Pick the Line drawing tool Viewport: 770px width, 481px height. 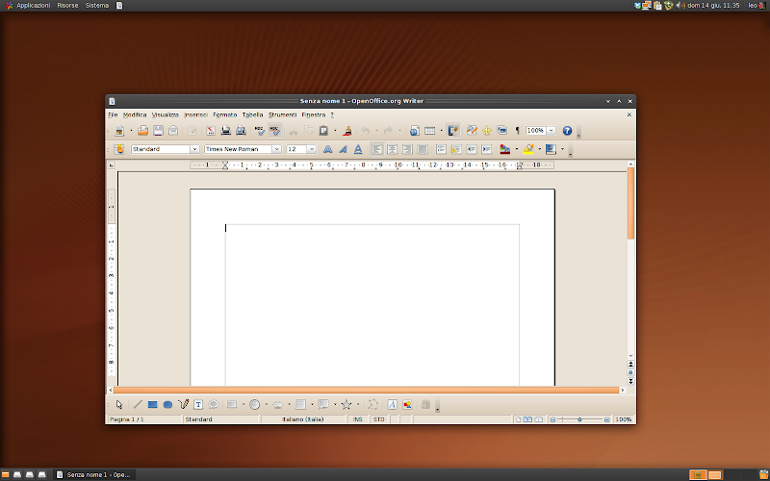click(138, 405)
